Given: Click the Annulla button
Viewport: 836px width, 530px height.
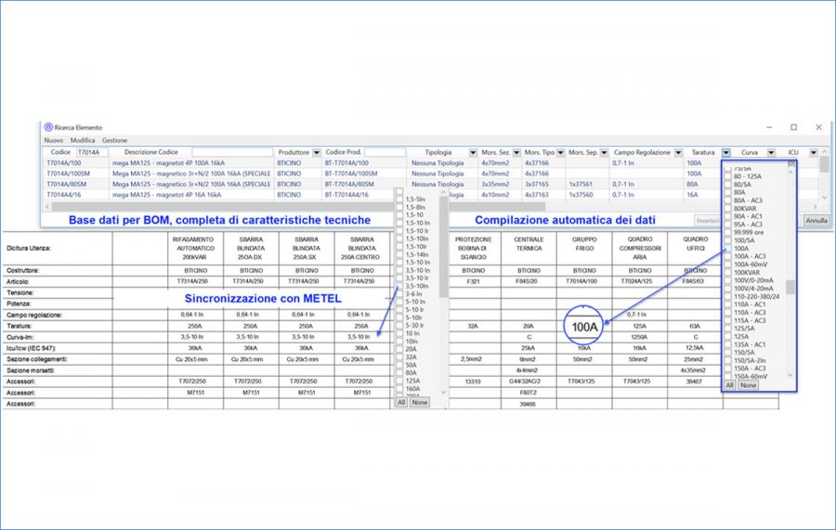Looking at the screenshot, I should point(816,221).
